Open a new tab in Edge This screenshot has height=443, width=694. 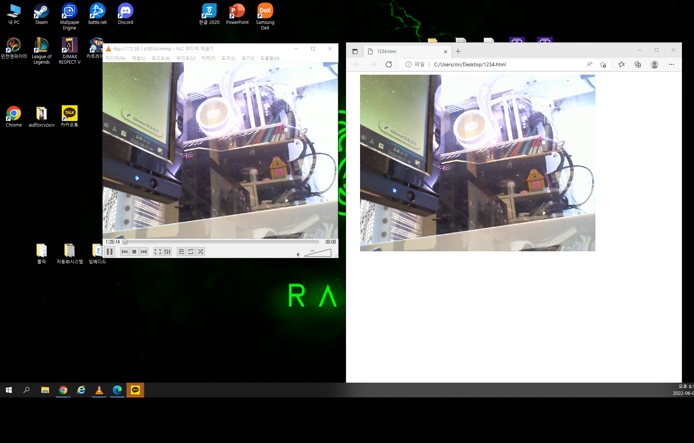click(x=458, y=52)
